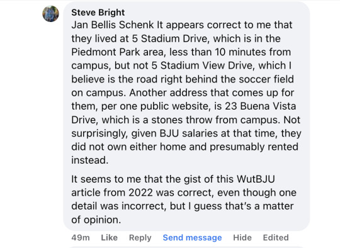Click the word 'instead.' ending first paragraph
340x248 pixels.
90,161
